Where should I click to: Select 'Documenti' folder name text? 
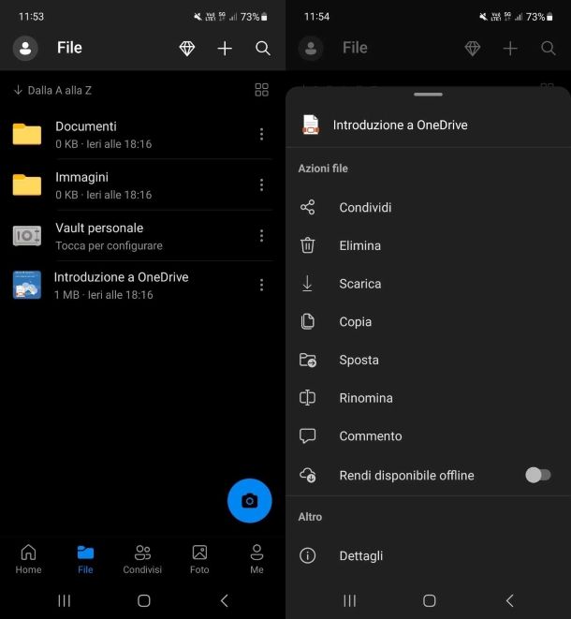tap(86, 126)
